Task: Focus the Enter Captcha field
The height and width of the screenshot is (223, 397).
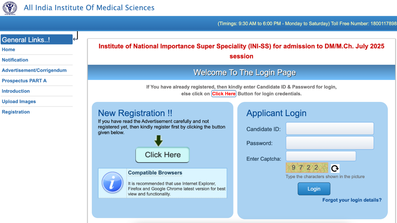Action: click(321, 156)
